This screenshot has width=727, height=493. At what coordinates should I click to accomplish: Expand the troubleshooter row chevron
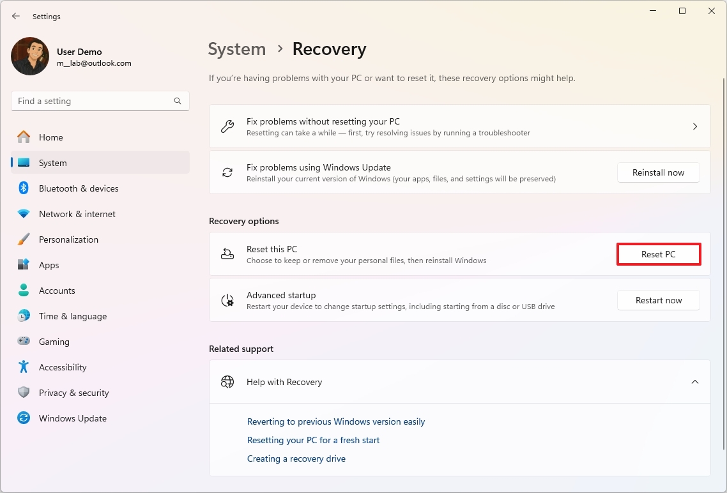[x=695, y=126]
